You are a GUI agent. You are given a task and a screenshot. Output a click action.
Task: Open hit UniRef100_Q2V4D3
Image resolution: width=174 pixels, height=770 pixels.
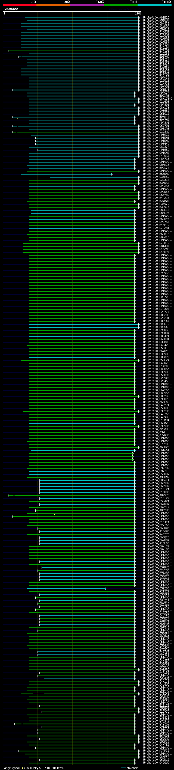(x=156, y=102)
